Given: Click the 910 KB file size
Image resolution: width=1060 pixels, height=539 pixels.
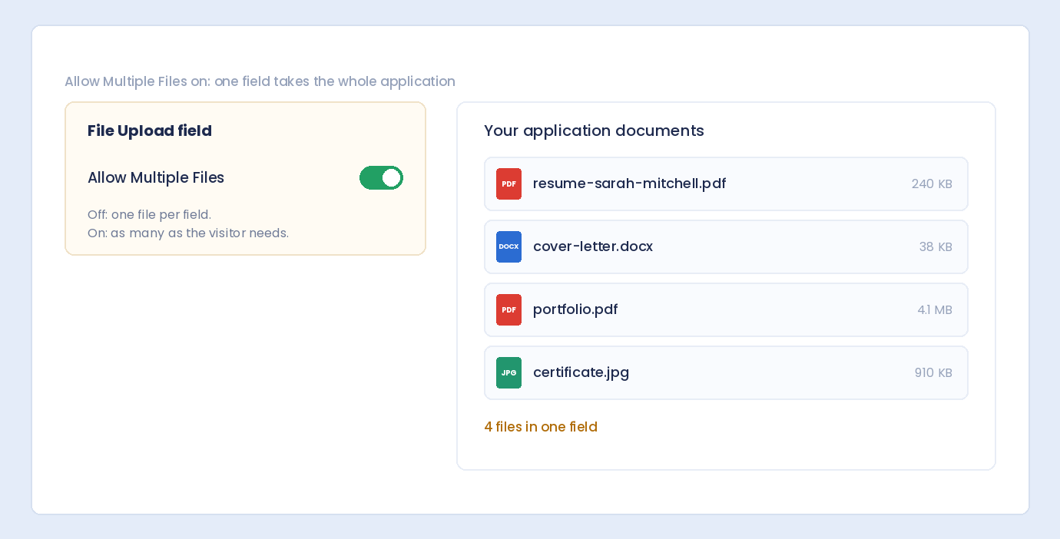Looking at the screenshot, I should click(x=933, y=373).
